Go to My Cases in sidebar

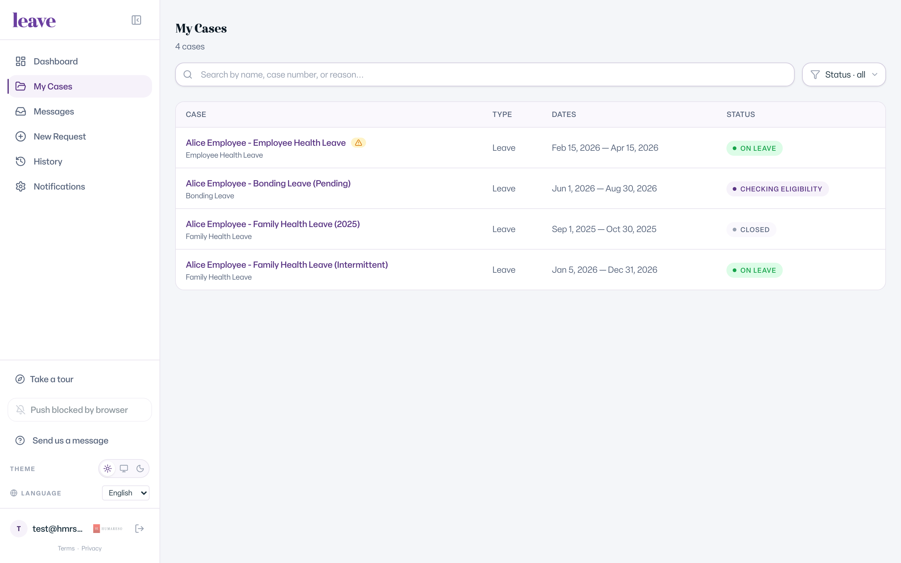click(x=80, y=86)
